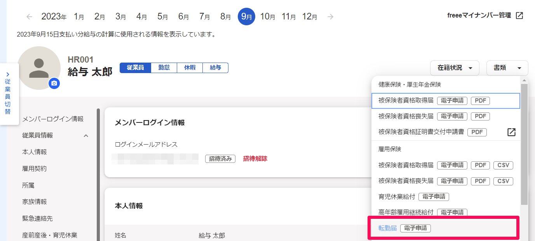Switch to the 従業員 tab

point(135,68)
